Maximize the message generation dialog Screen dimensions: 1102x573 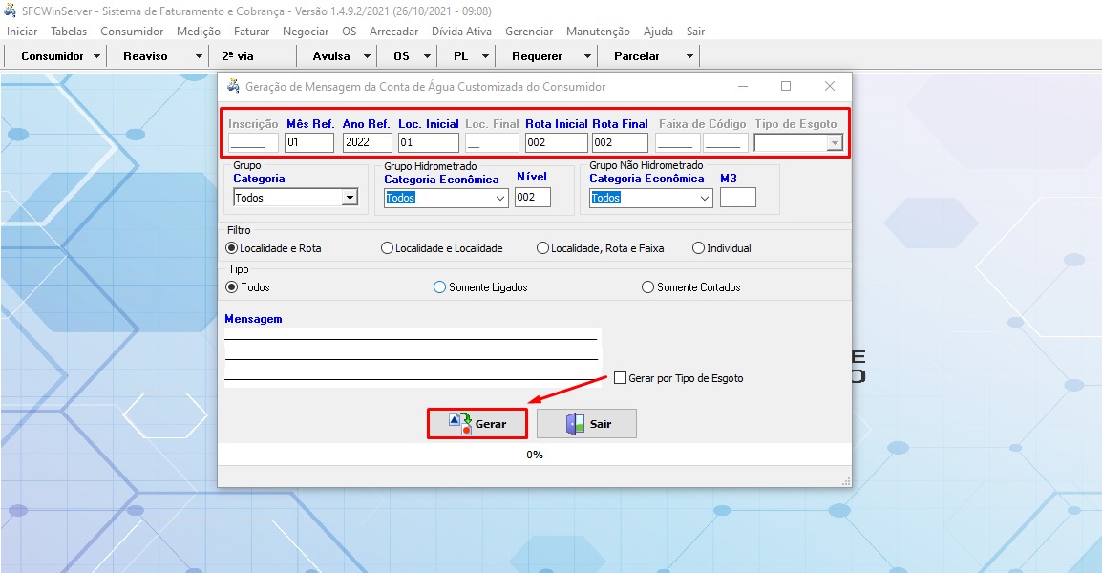786,86
